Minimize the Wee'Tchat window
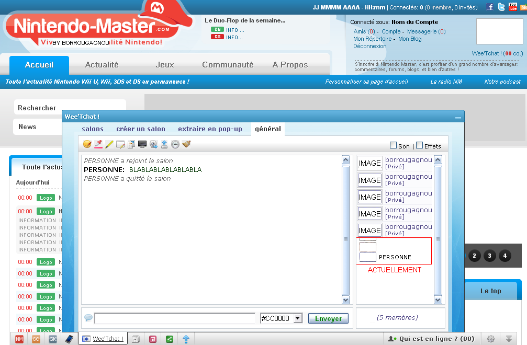This screenshot has width=527, height=345. [458, 118]
